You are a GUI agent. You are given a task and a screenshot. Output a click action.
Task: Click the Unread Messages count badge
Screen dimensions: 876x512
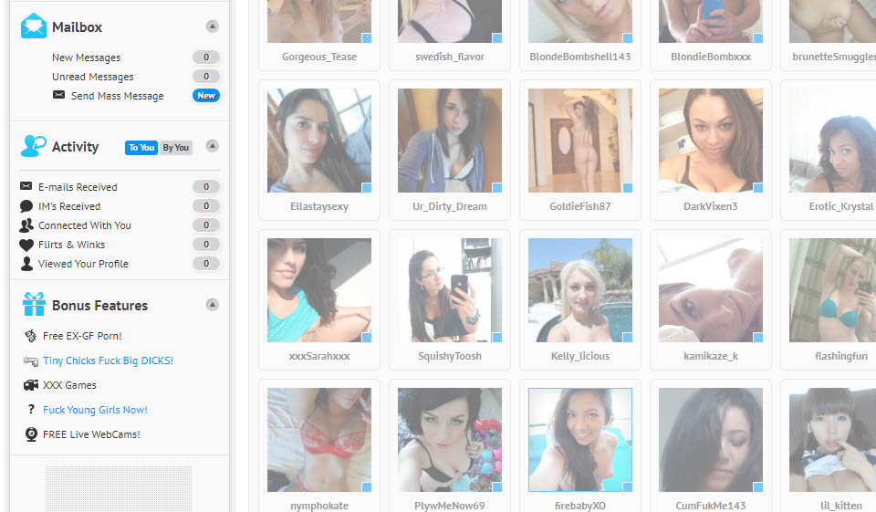tap(206, 76)
